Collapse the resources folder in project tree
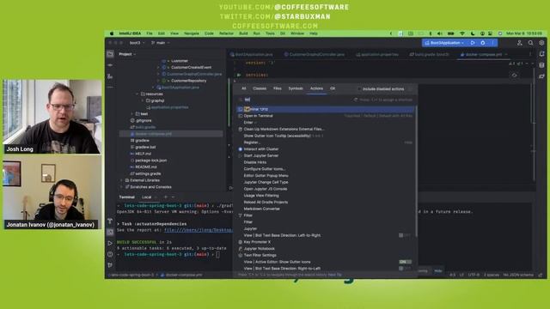550x309 pixels. [137, 94]
